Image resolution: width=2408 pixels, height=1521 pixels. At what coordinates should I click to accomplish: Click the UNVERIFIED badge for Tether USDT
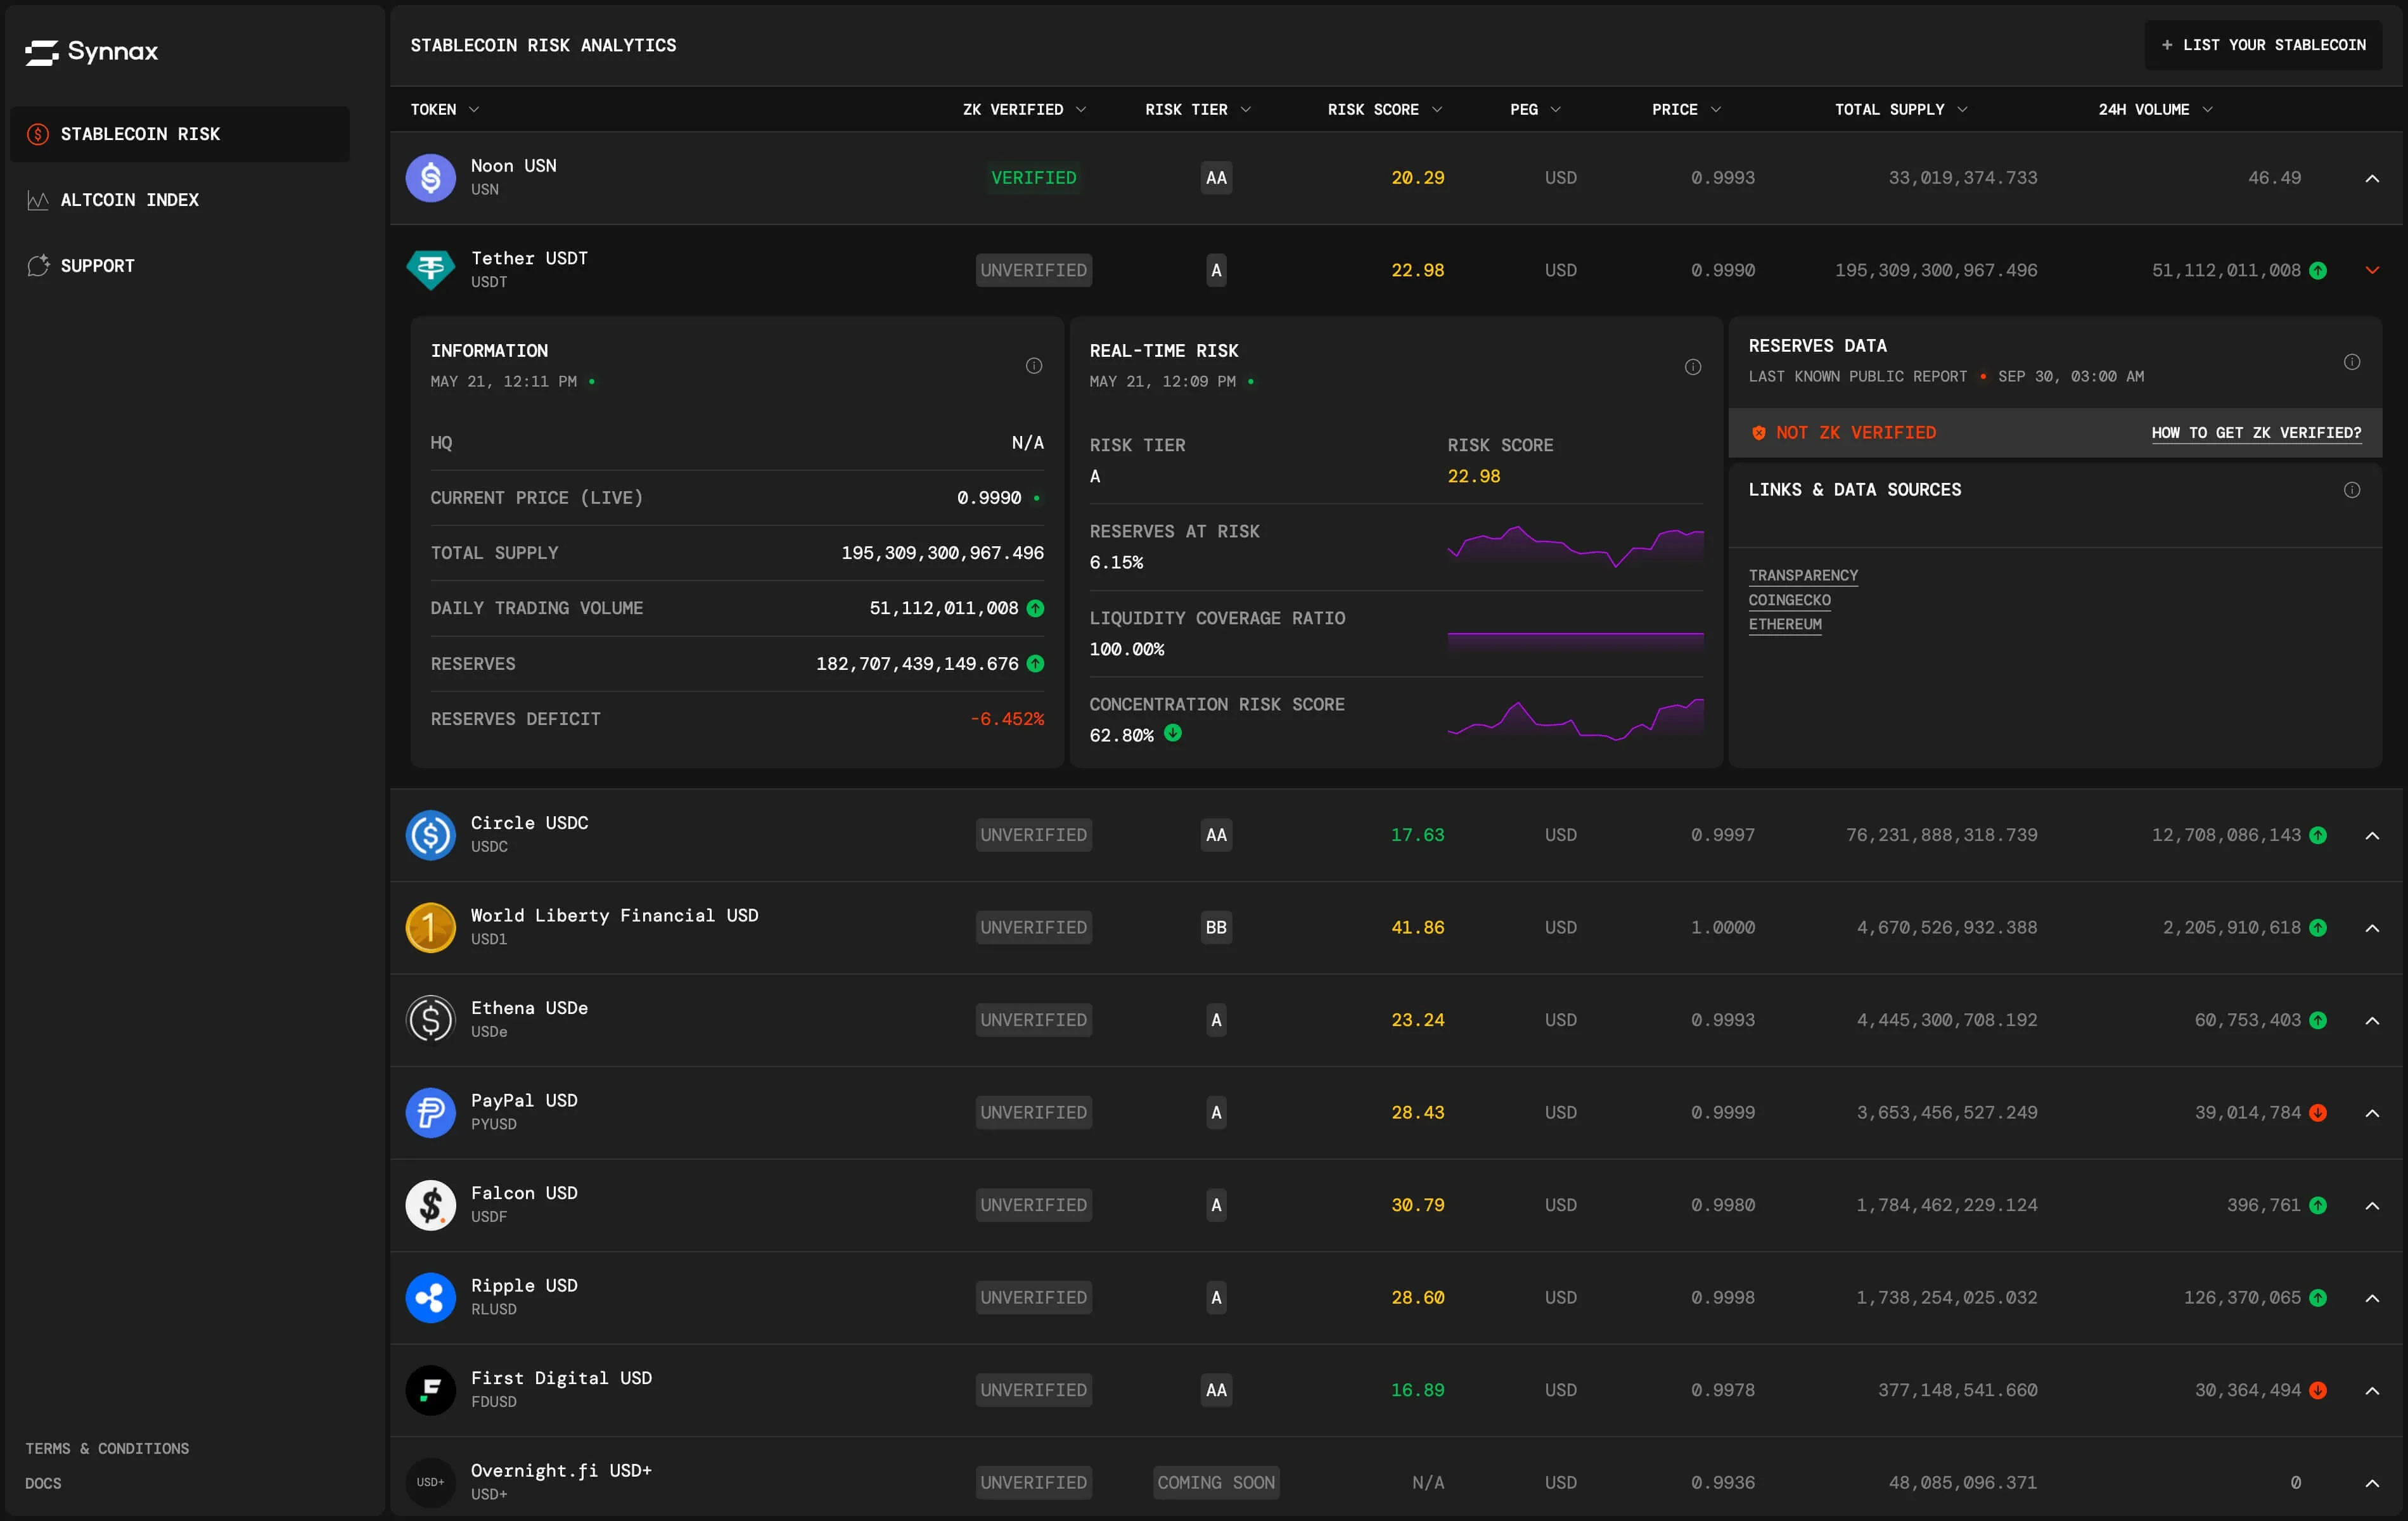[1034, 270]
